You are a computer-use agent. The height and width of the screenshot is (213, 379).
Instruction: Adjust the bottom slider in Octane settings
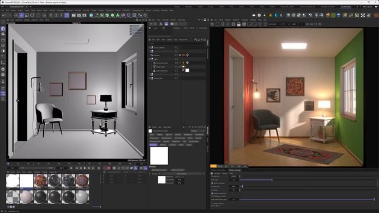[307, 199]
